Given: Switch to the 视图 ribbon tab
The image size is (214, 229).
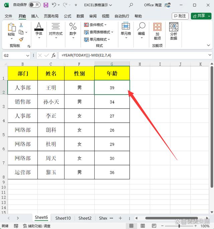Looking at the screenshot, I should click(105, 16).
